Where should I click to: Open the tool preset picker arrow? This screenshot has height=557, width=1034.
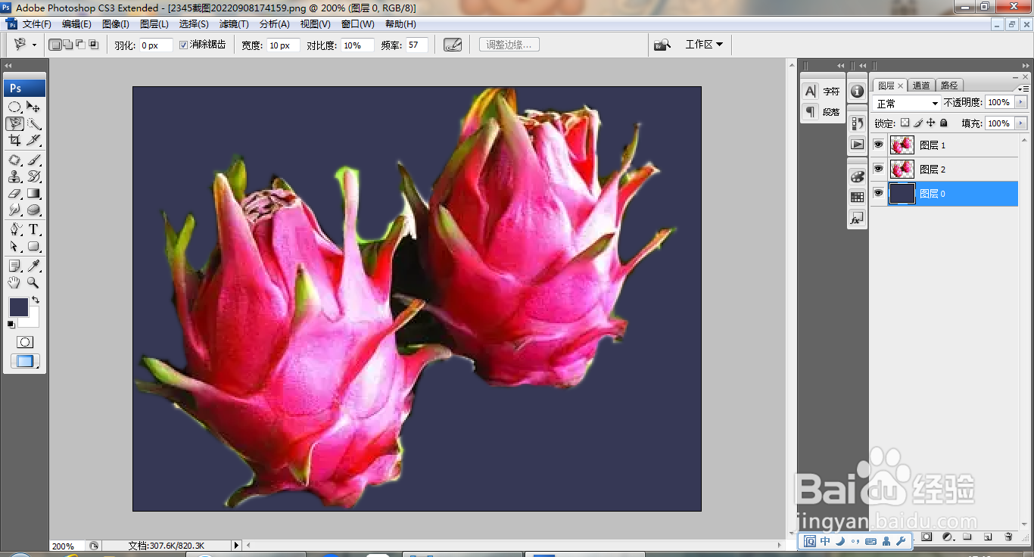(34, 45)
